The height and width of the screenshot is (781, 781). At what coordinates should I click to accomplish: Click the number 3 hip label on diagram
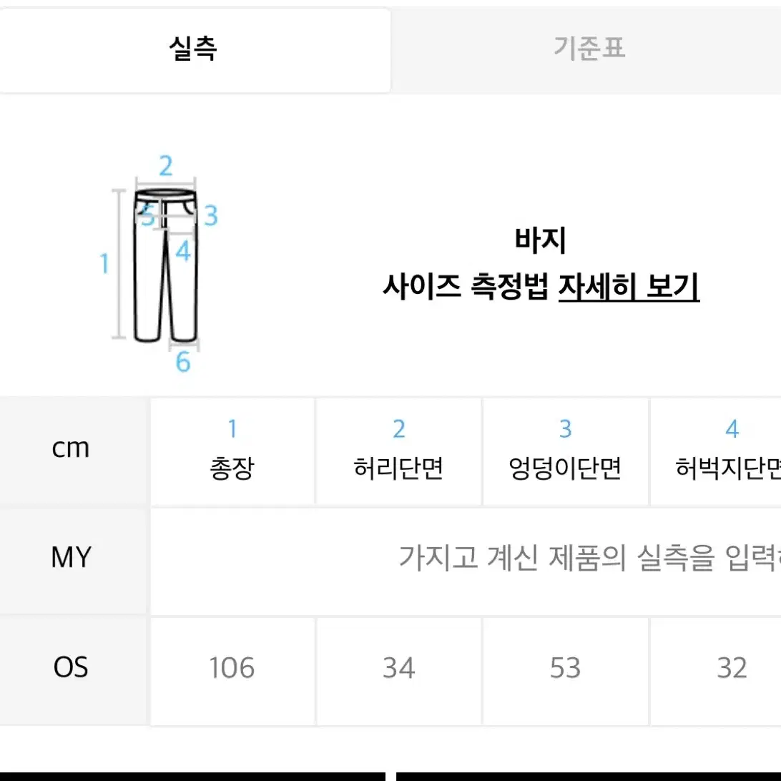pyautogui.click(x=211, y=216)
